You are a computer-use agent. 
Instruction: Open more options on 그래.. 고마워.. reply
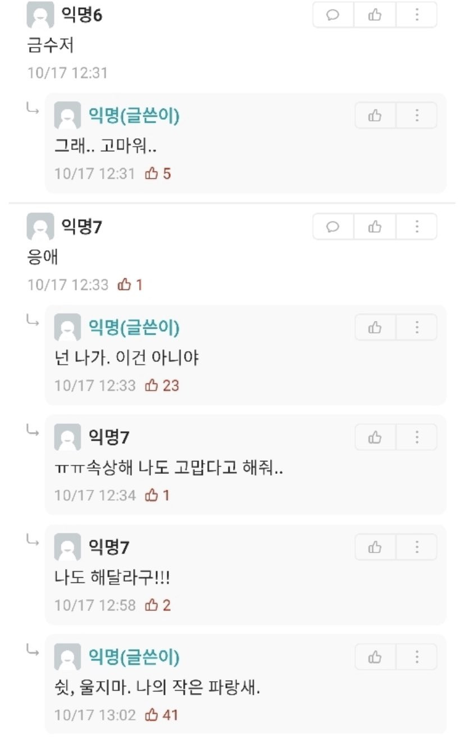(417, 116)
